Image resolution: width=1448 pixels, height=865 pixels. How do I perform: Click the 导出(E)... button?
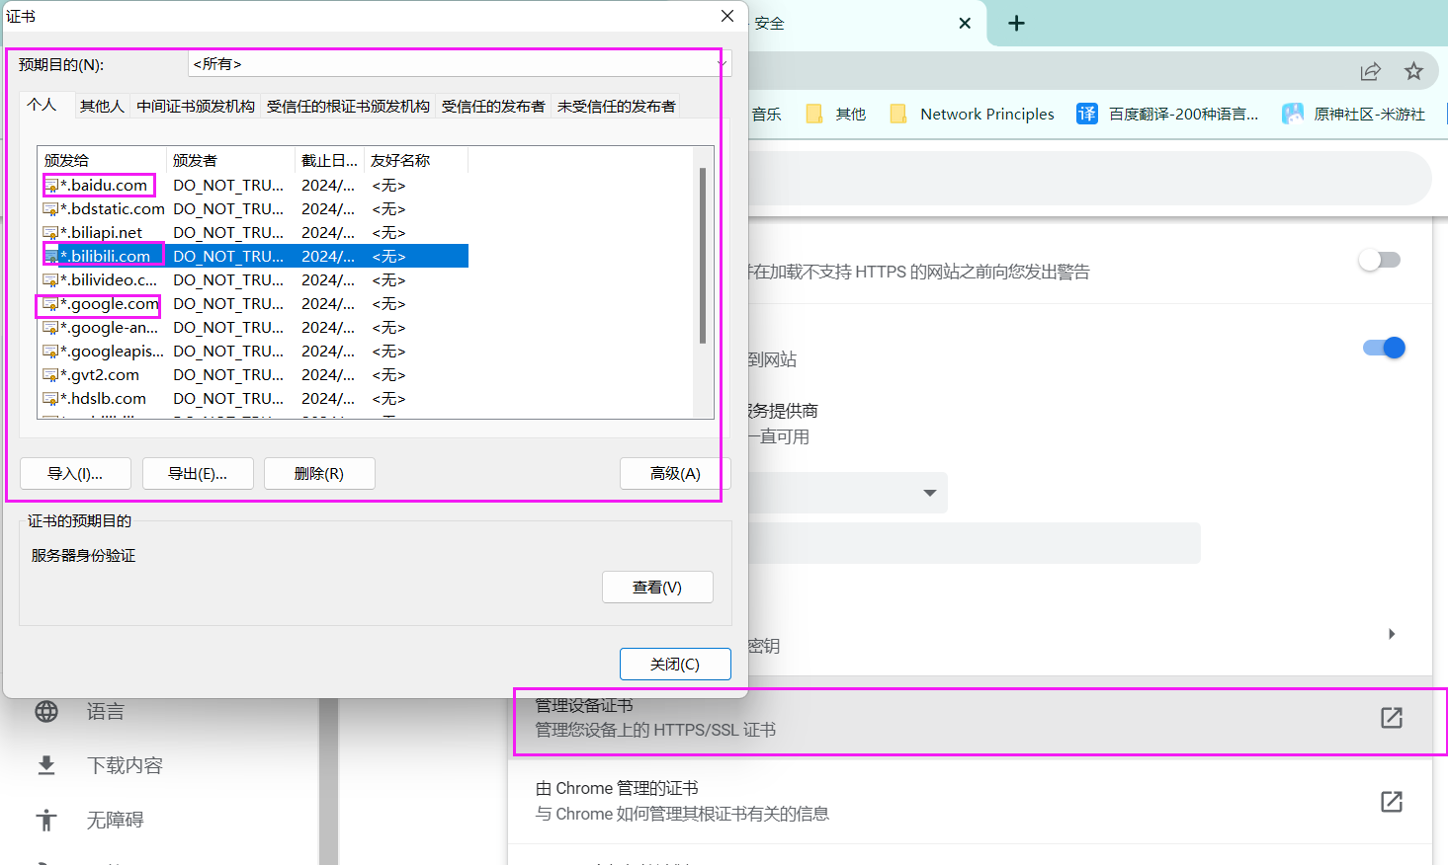click(x=198, y=474)
